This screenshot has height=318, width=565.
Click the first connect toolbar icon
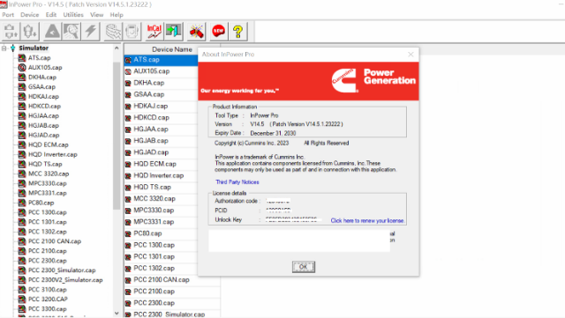(x=11, y=32)
